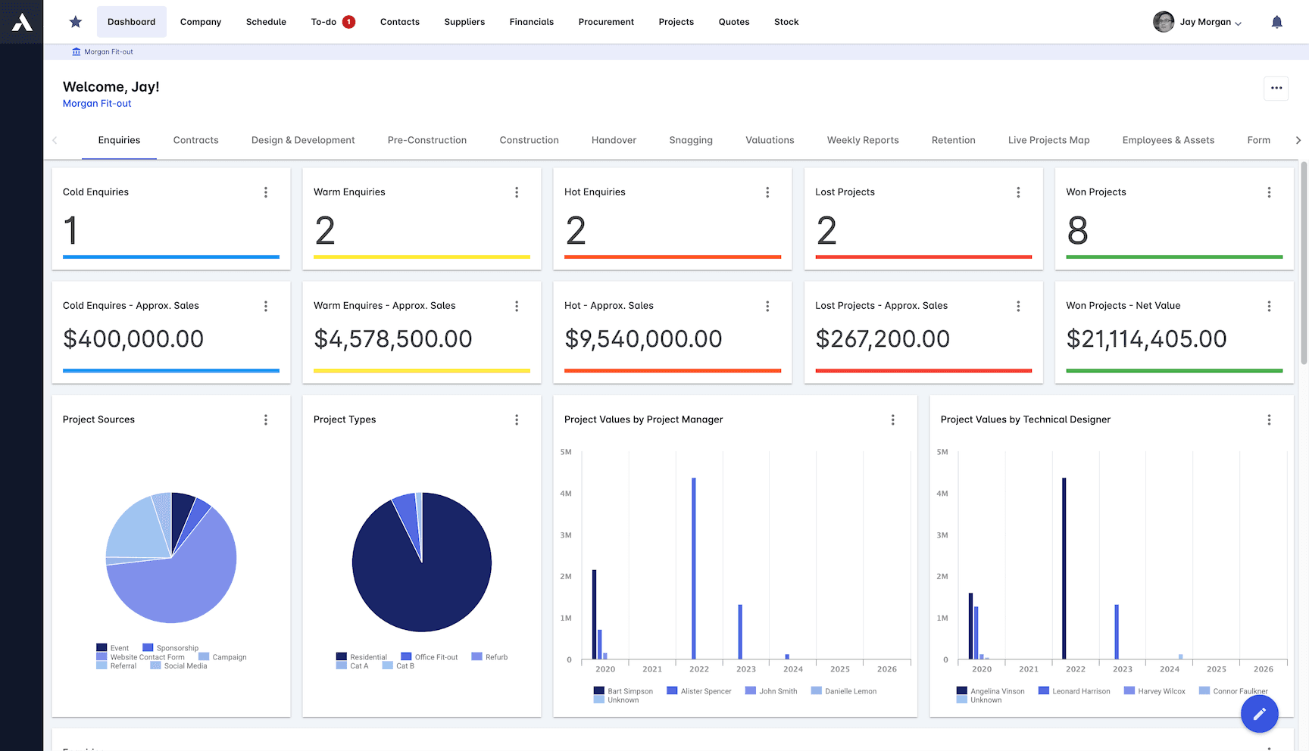Click the Refurb color swatch in legend
This screenshot has width=1309, height=751.
pyautogui.click(x=476, y=656)
